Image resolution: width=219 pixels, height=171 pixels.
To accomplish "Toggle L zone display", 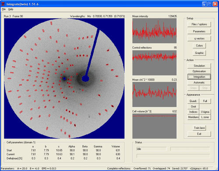I will [x=205, y=117].
